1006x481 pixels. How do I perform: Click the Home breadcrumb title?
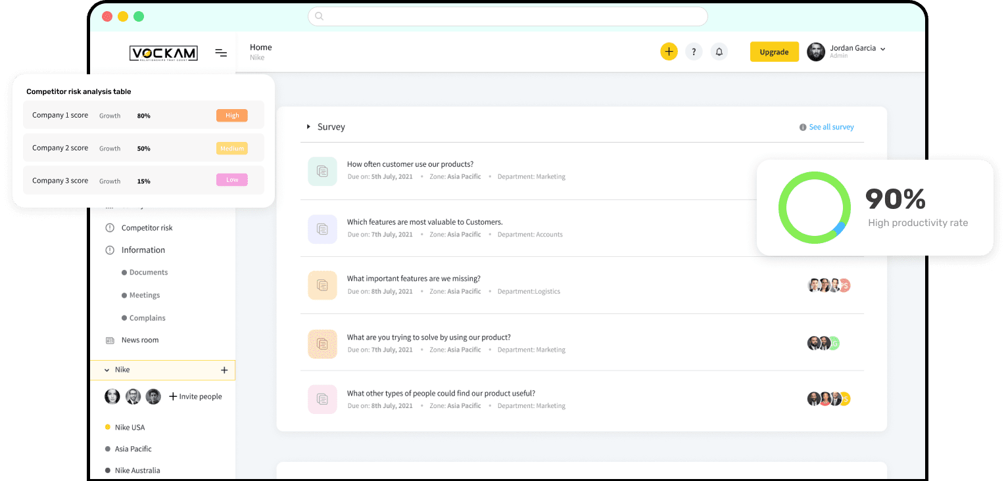tap(261, 47)
